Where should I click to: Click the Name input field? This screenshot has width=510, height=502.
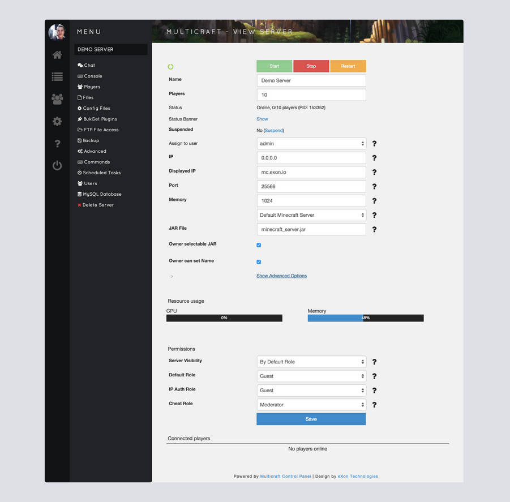[x=311, y=80]
